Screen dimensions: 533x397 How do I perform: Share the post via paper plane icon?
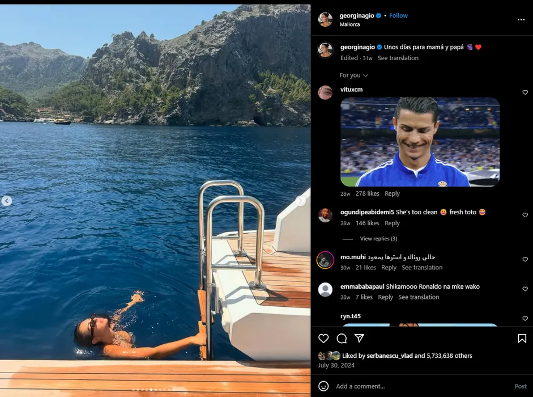[x=359, y=339]
